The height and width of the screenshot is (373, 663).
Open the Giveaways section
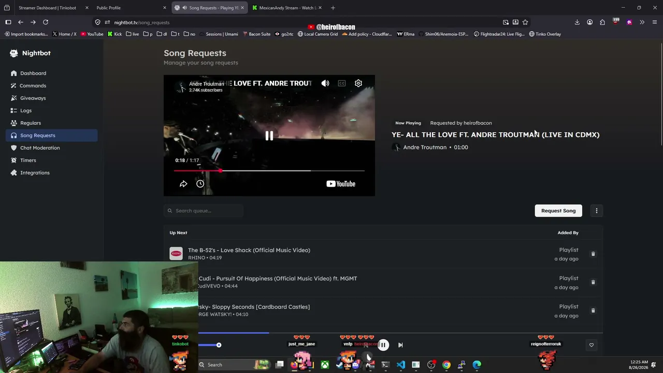pos(33,98)
